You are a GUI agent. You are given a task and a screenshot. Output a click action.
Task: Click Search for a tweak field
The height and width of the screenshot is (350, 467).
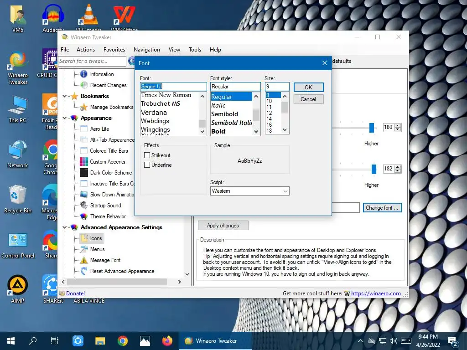point(92,61)
